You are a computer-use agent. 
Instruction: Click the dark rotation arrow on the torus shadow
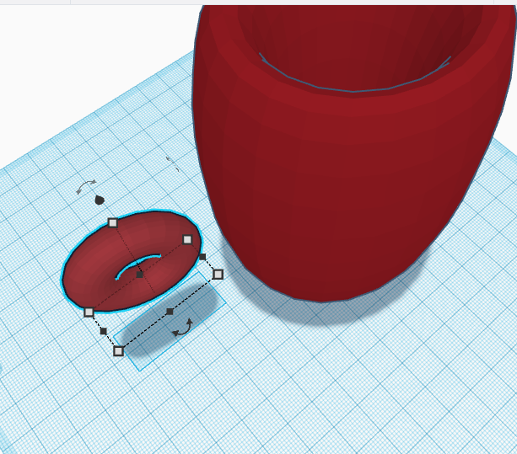point(183,328)
